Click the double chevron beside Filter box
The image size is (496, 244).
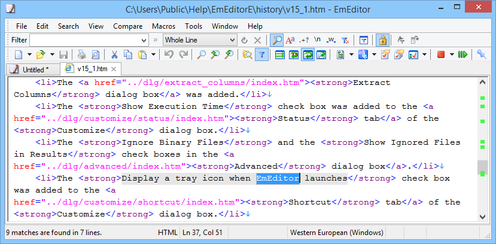pyautogui.click(x=156, y=40)
